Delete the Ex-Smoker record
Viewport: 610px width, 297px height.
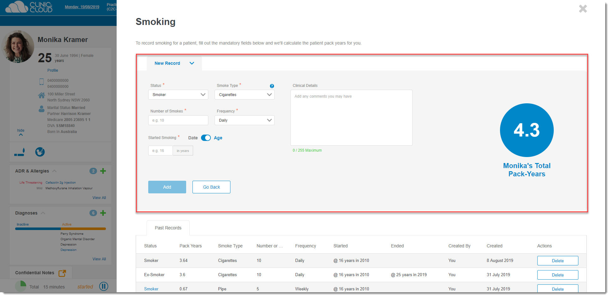pyautogui.click(x=558, y=275)
